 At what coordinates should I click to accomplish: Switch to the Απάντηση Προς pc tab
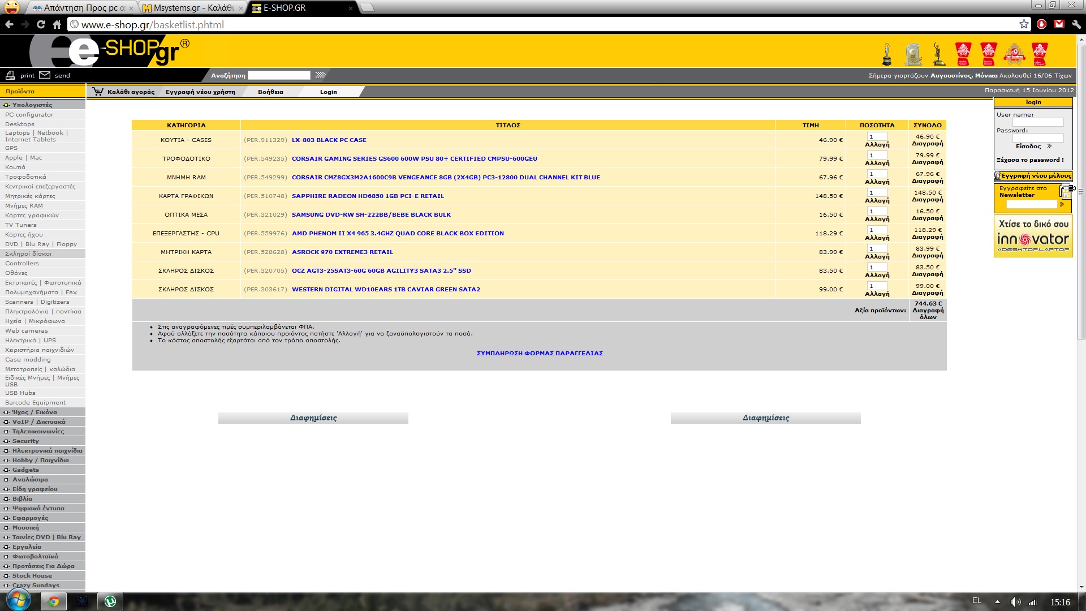82,8
